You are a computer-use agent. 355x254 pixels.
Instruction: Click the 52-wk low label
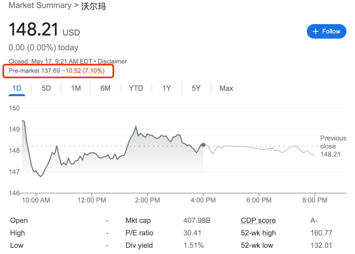tap(257, 245)
